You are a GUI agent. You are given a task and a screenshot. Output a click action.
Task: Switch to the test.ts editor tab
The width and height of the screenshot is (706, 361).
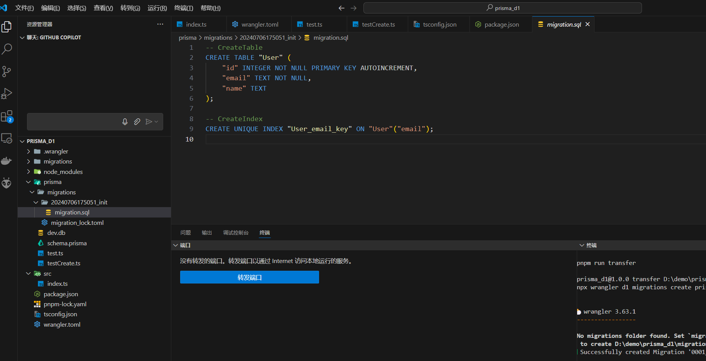pos(319,24)
